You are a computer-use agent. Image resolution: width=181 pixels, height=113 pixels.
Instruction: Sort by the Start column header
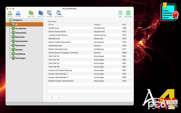click(126, 25)
